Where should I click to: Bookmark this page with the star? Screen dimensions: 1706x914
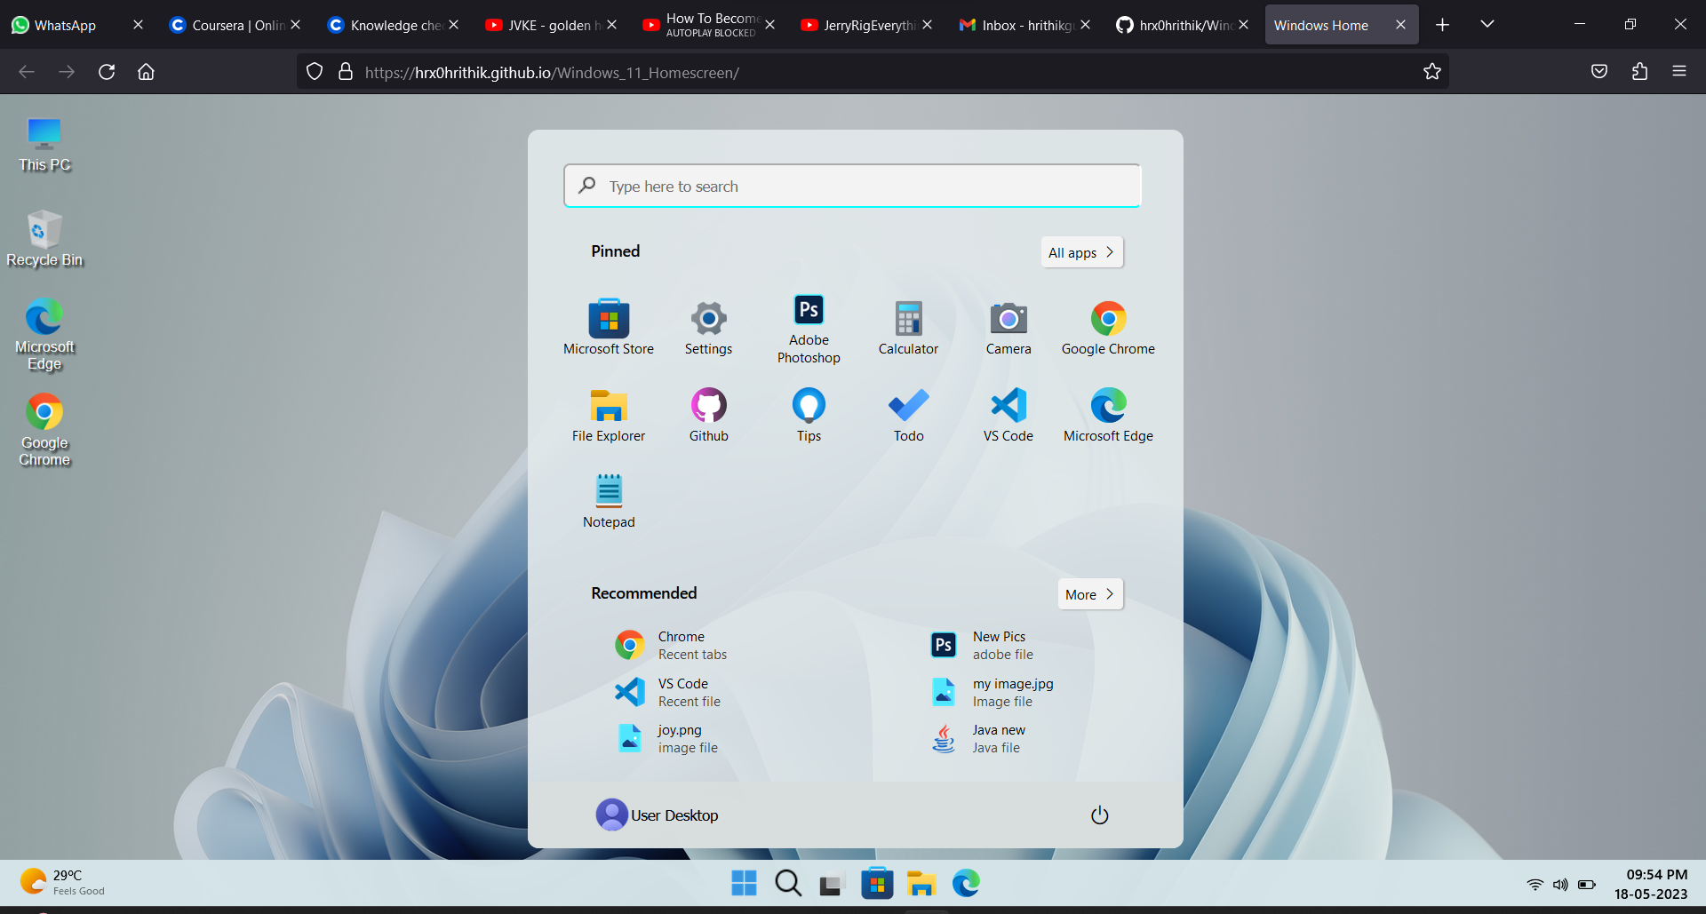point(1431,72)
